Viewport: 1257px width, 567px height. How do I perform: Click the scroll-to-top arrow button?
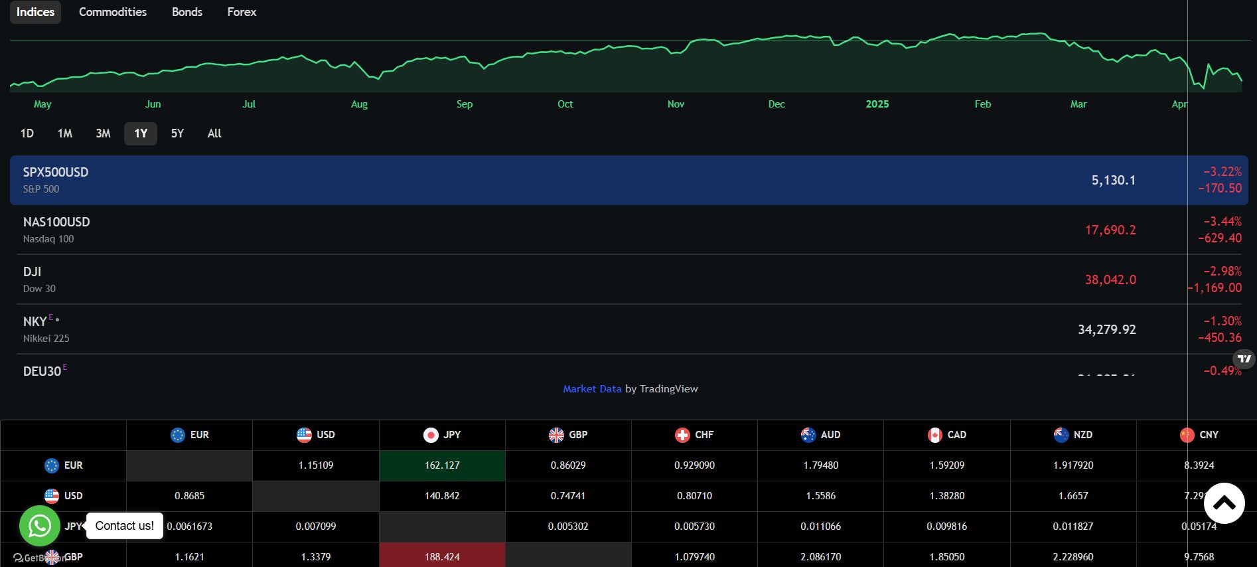coord(1224,503)
